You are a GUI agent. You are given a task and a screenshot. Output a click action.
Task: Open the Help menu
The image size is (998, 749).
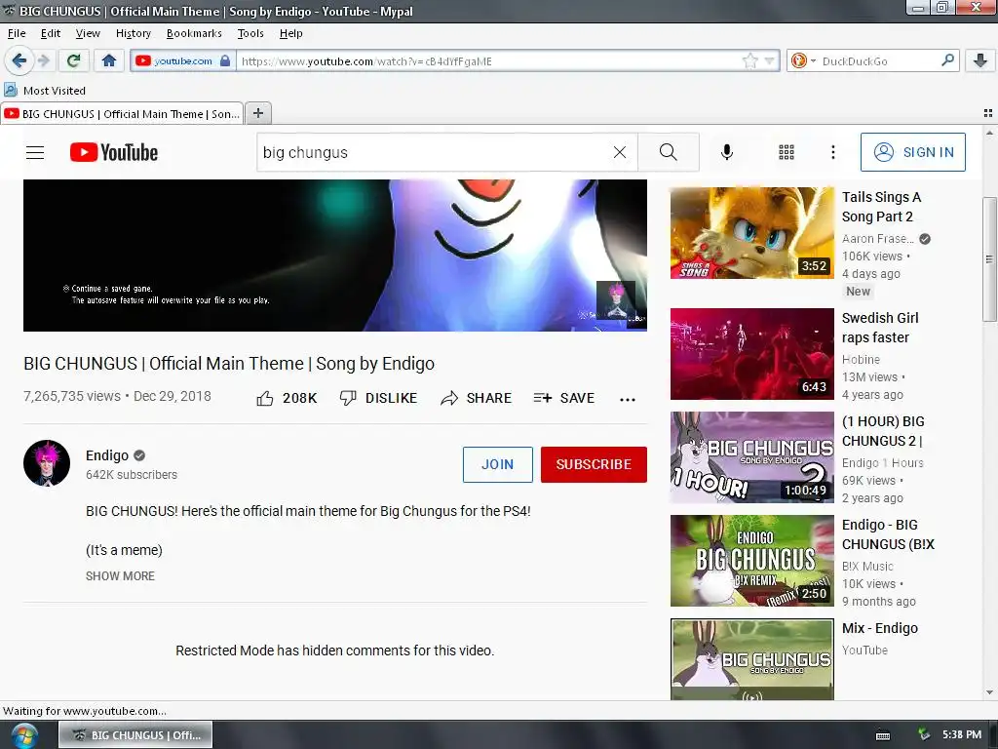pos(290,33)
